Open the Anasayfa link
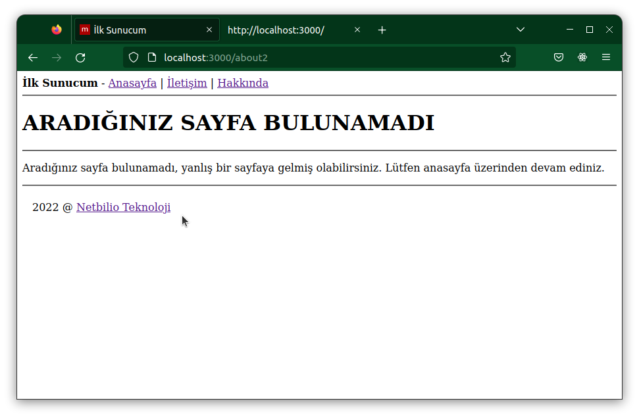The height and width of the screenshot is (418, 639). tap(132, 83)
